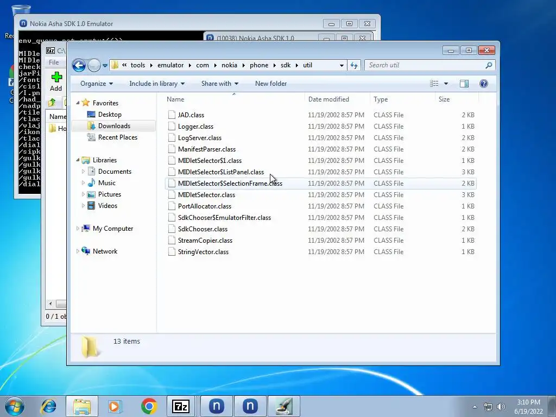Screen dimensions: 556x417
Task: Select the MIDletSelector.class file icon
Action: [x=172, y=195]
